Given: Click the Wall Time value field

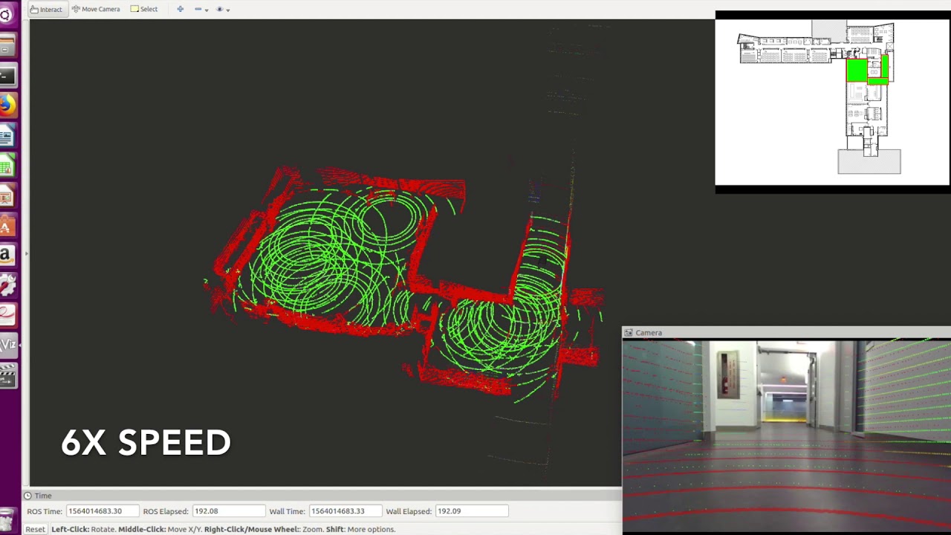Looking at the screenshot, I should (x=345, y=511).
